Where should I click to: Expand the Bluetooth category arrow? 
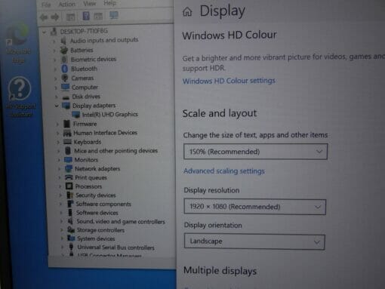(55, 69)
